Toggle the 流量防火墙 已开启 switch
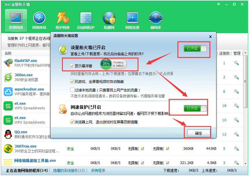The height and width of the screenshot is (176, 249). (195, 48)
